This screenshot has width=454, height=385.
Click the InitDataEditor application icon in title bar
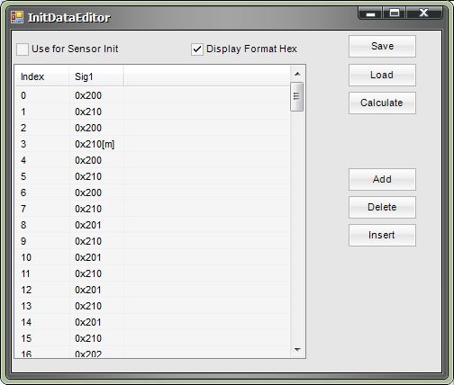point(17,17)
